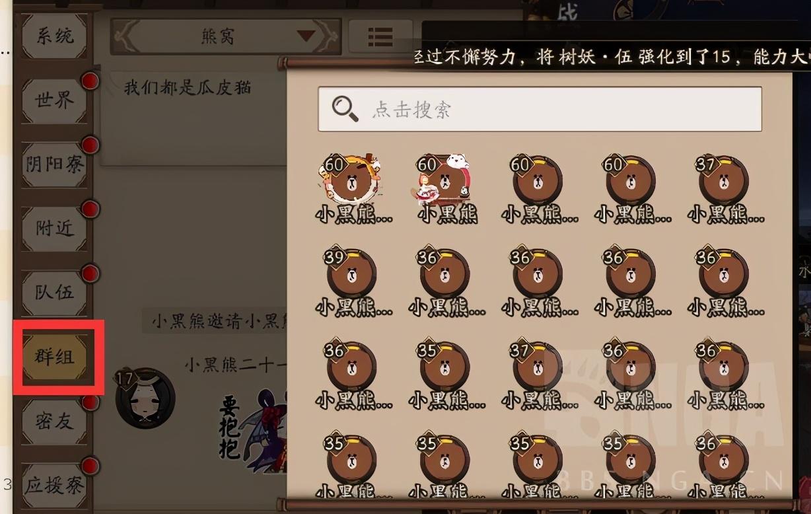Open the group member list icon
This screenshot has height=514, width=811.
coord(380,37)
